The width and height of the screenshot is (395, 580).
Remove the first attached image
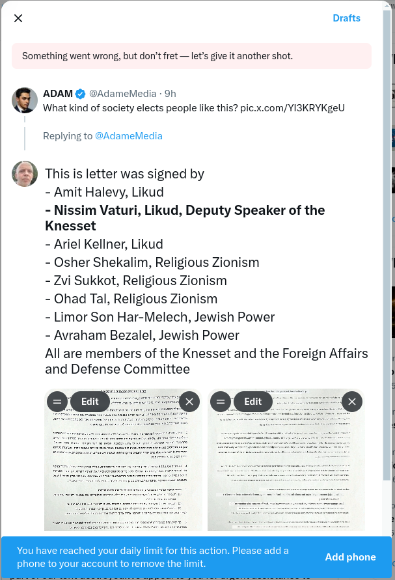pyautogui.click(x=189, y=402)
